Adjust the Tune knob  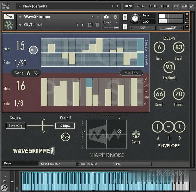pyautogui.click(x=135, y=19)
